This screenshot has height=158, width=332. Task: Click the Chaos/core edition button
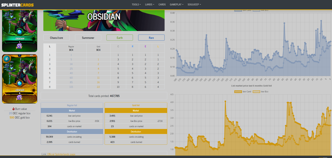[x=57, y=38]
